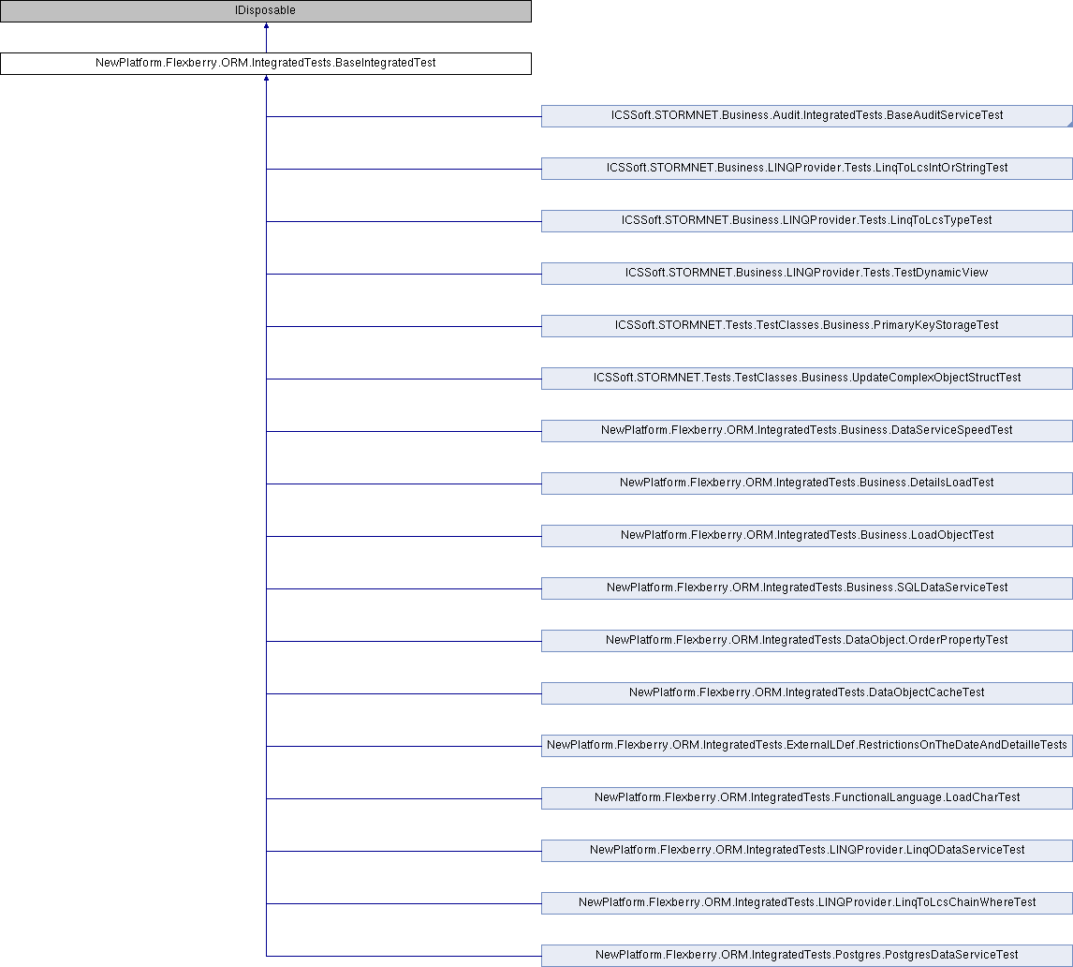Open LinqToLcsTypeTest class link
The height and width of the screenshot is (967, 1073).
[x=807, y=220]
